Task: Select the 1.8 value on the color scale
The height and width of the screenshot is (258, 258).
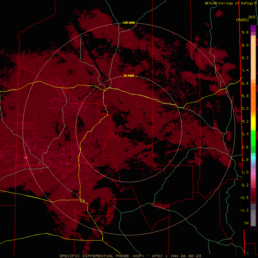Action: 245,160
